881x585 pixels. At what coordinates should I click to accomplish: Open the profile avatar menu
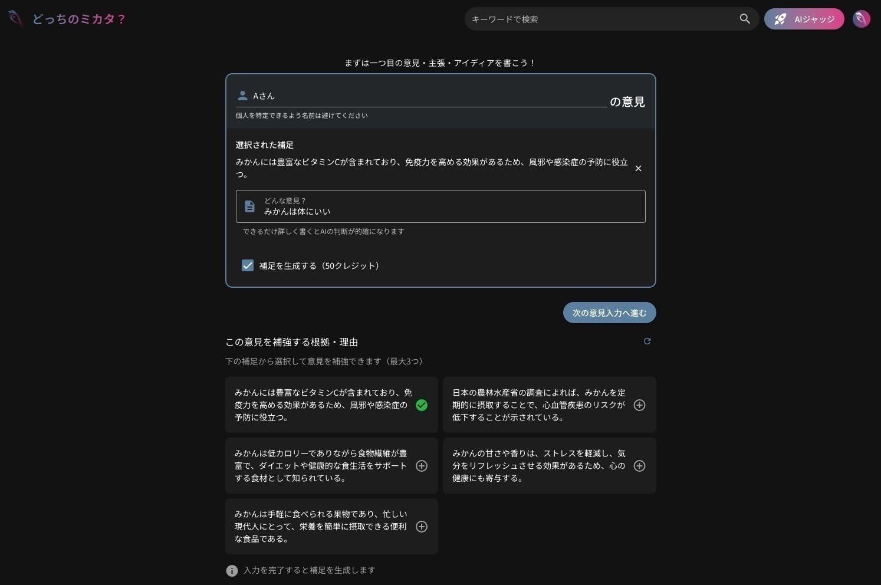[x=861, y=18]
